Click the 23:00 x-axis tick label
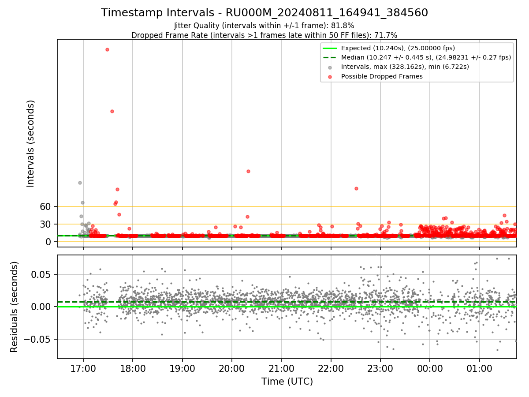 click(x=380, y=368)
